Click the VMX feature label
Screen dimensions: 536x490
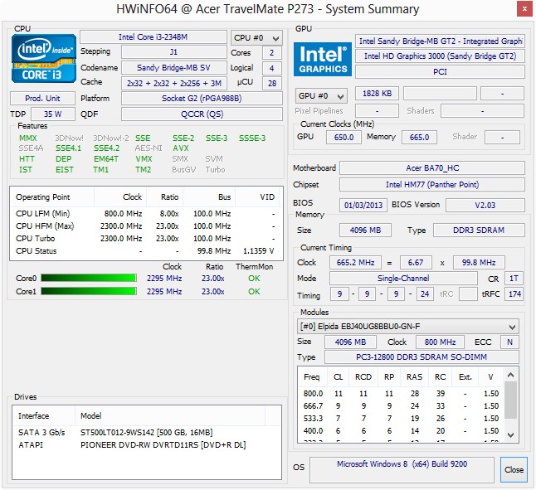coord(144,159)
